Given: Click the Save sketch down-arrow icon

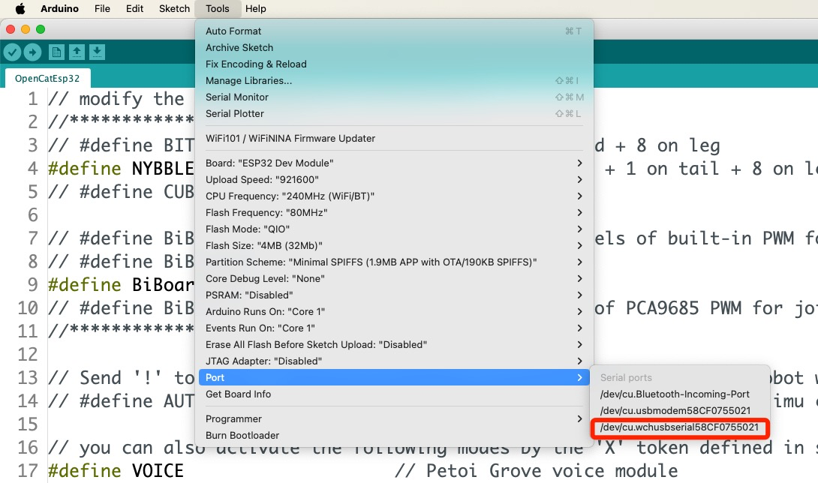Looking at the screenshot, I should coord(97,52).
